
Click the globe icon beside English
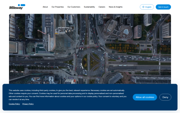[x=143, y=7]
